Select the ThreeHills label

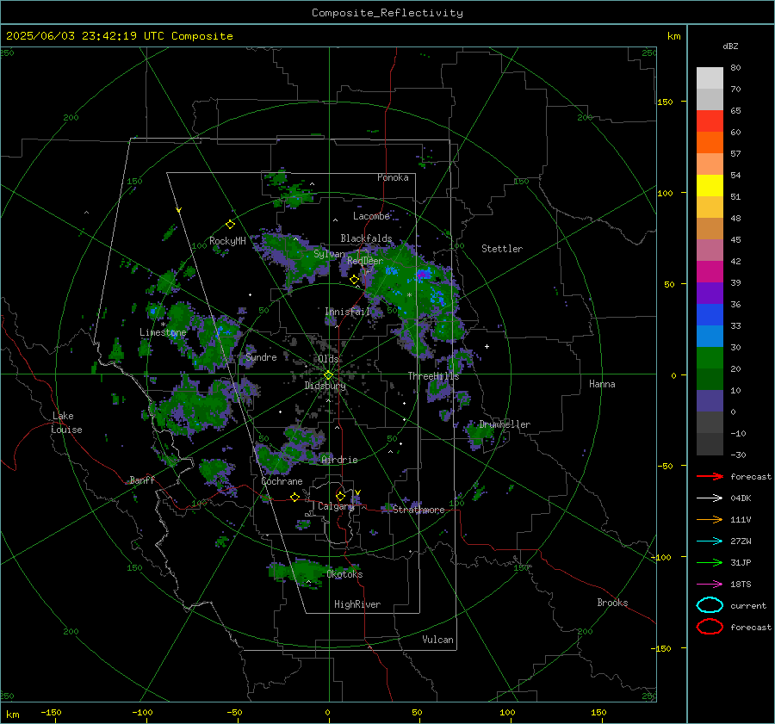point(433,376)
